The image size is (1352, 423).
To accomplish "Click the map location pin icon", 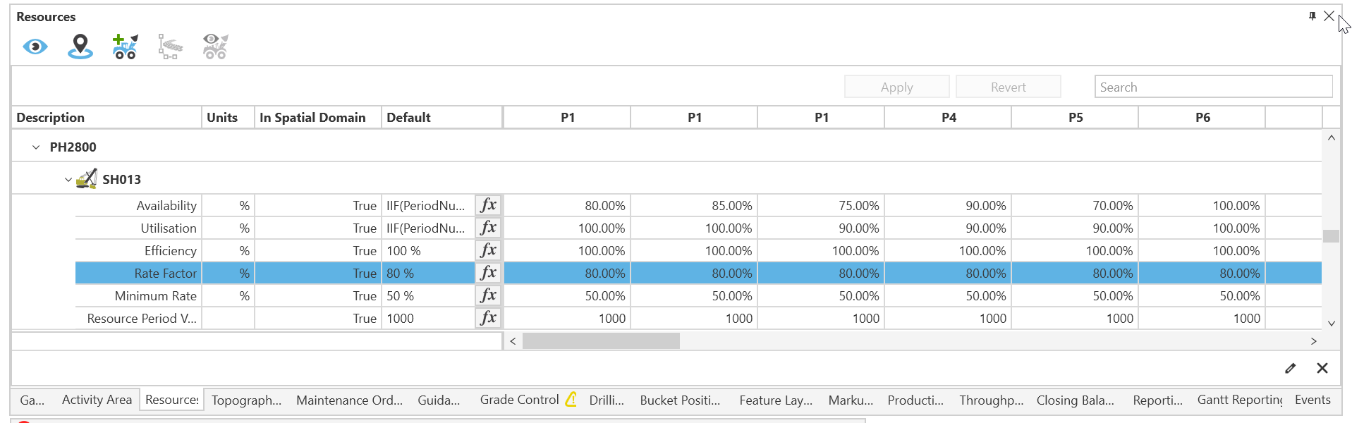I will click(80, 47).
